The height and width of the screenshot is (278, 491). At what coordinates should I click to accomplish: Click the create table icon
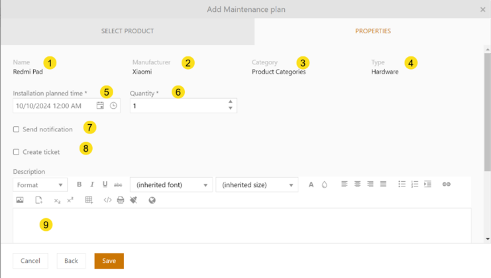[89, 200]
